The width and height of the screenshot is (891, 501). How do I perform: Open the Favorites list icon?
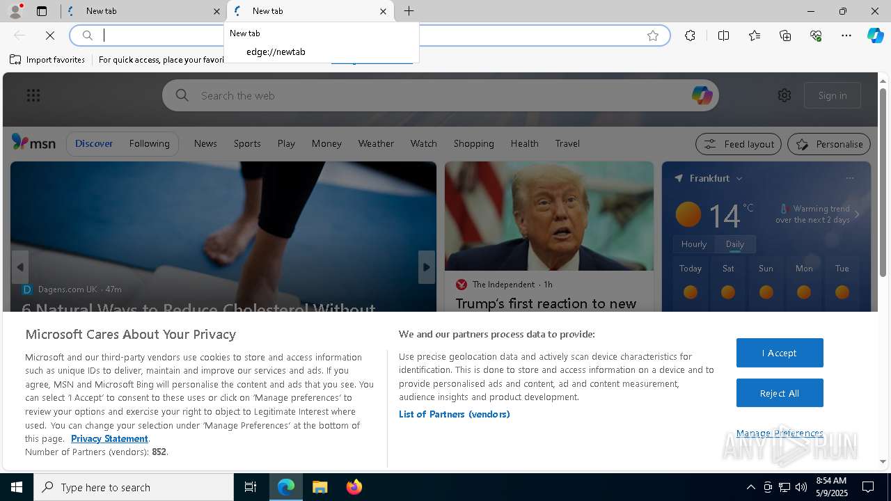[755, 35]
